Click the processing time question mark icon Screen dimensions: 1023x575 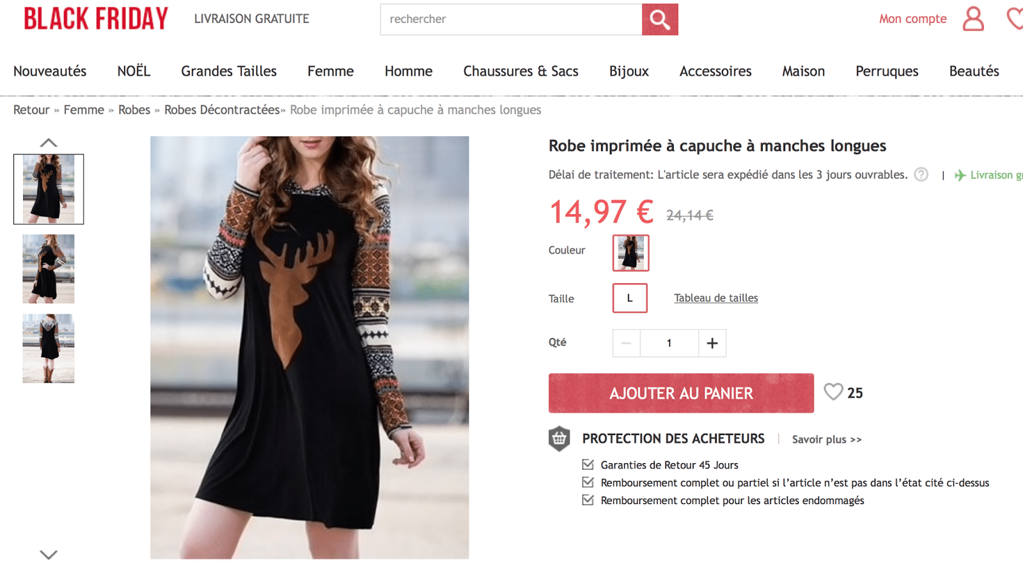[921, 174]
